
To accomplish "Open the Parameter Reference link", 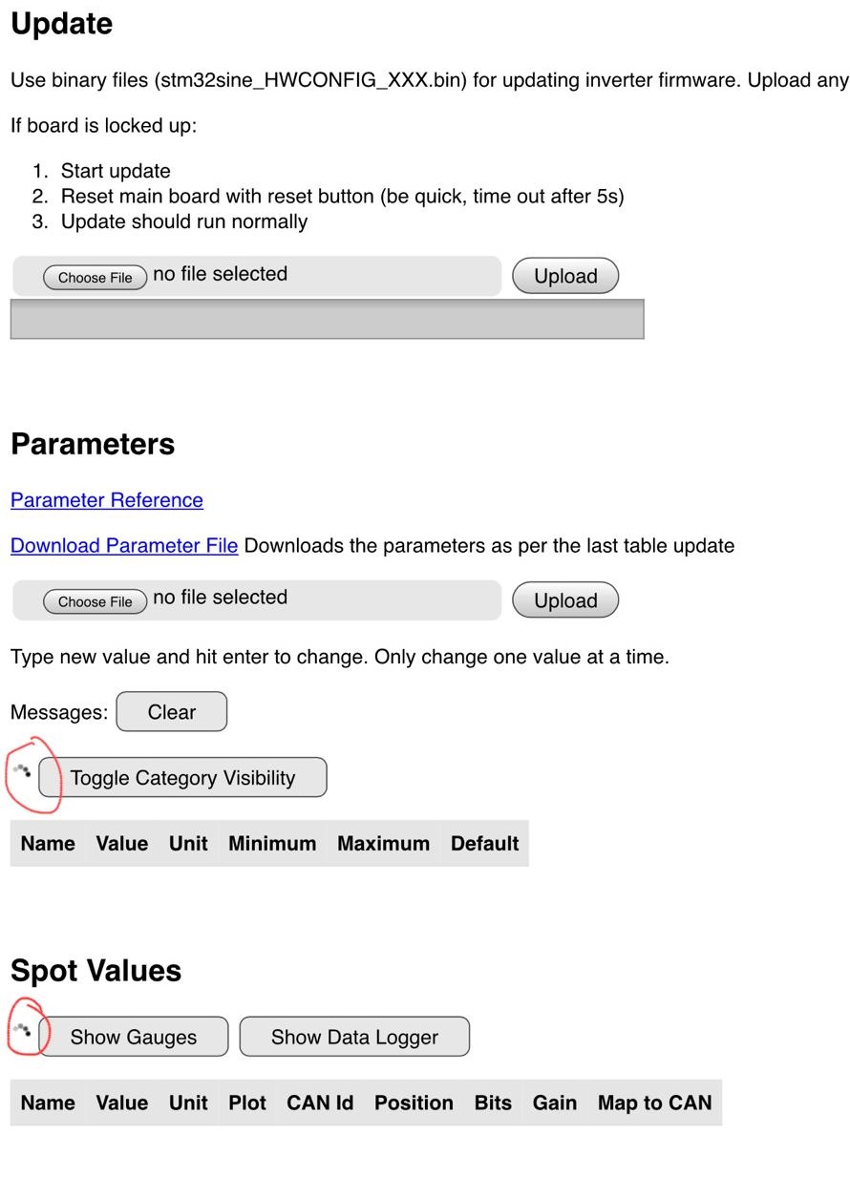I will (107, 500).
